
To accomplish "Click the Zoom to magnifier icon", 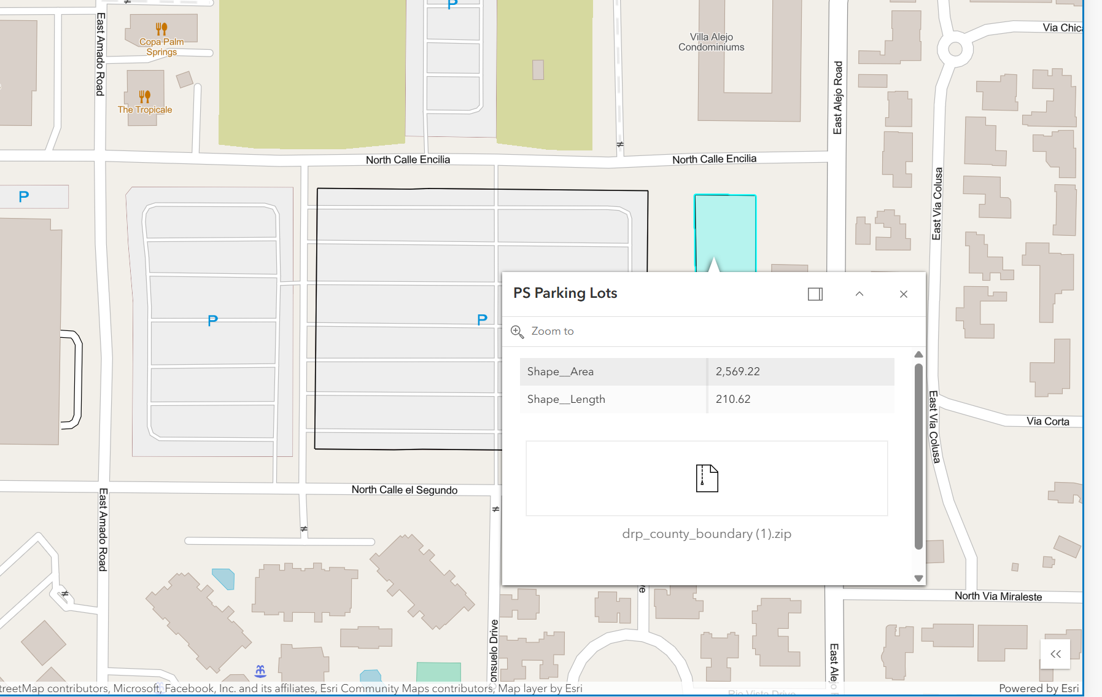I will click(518, 332).
